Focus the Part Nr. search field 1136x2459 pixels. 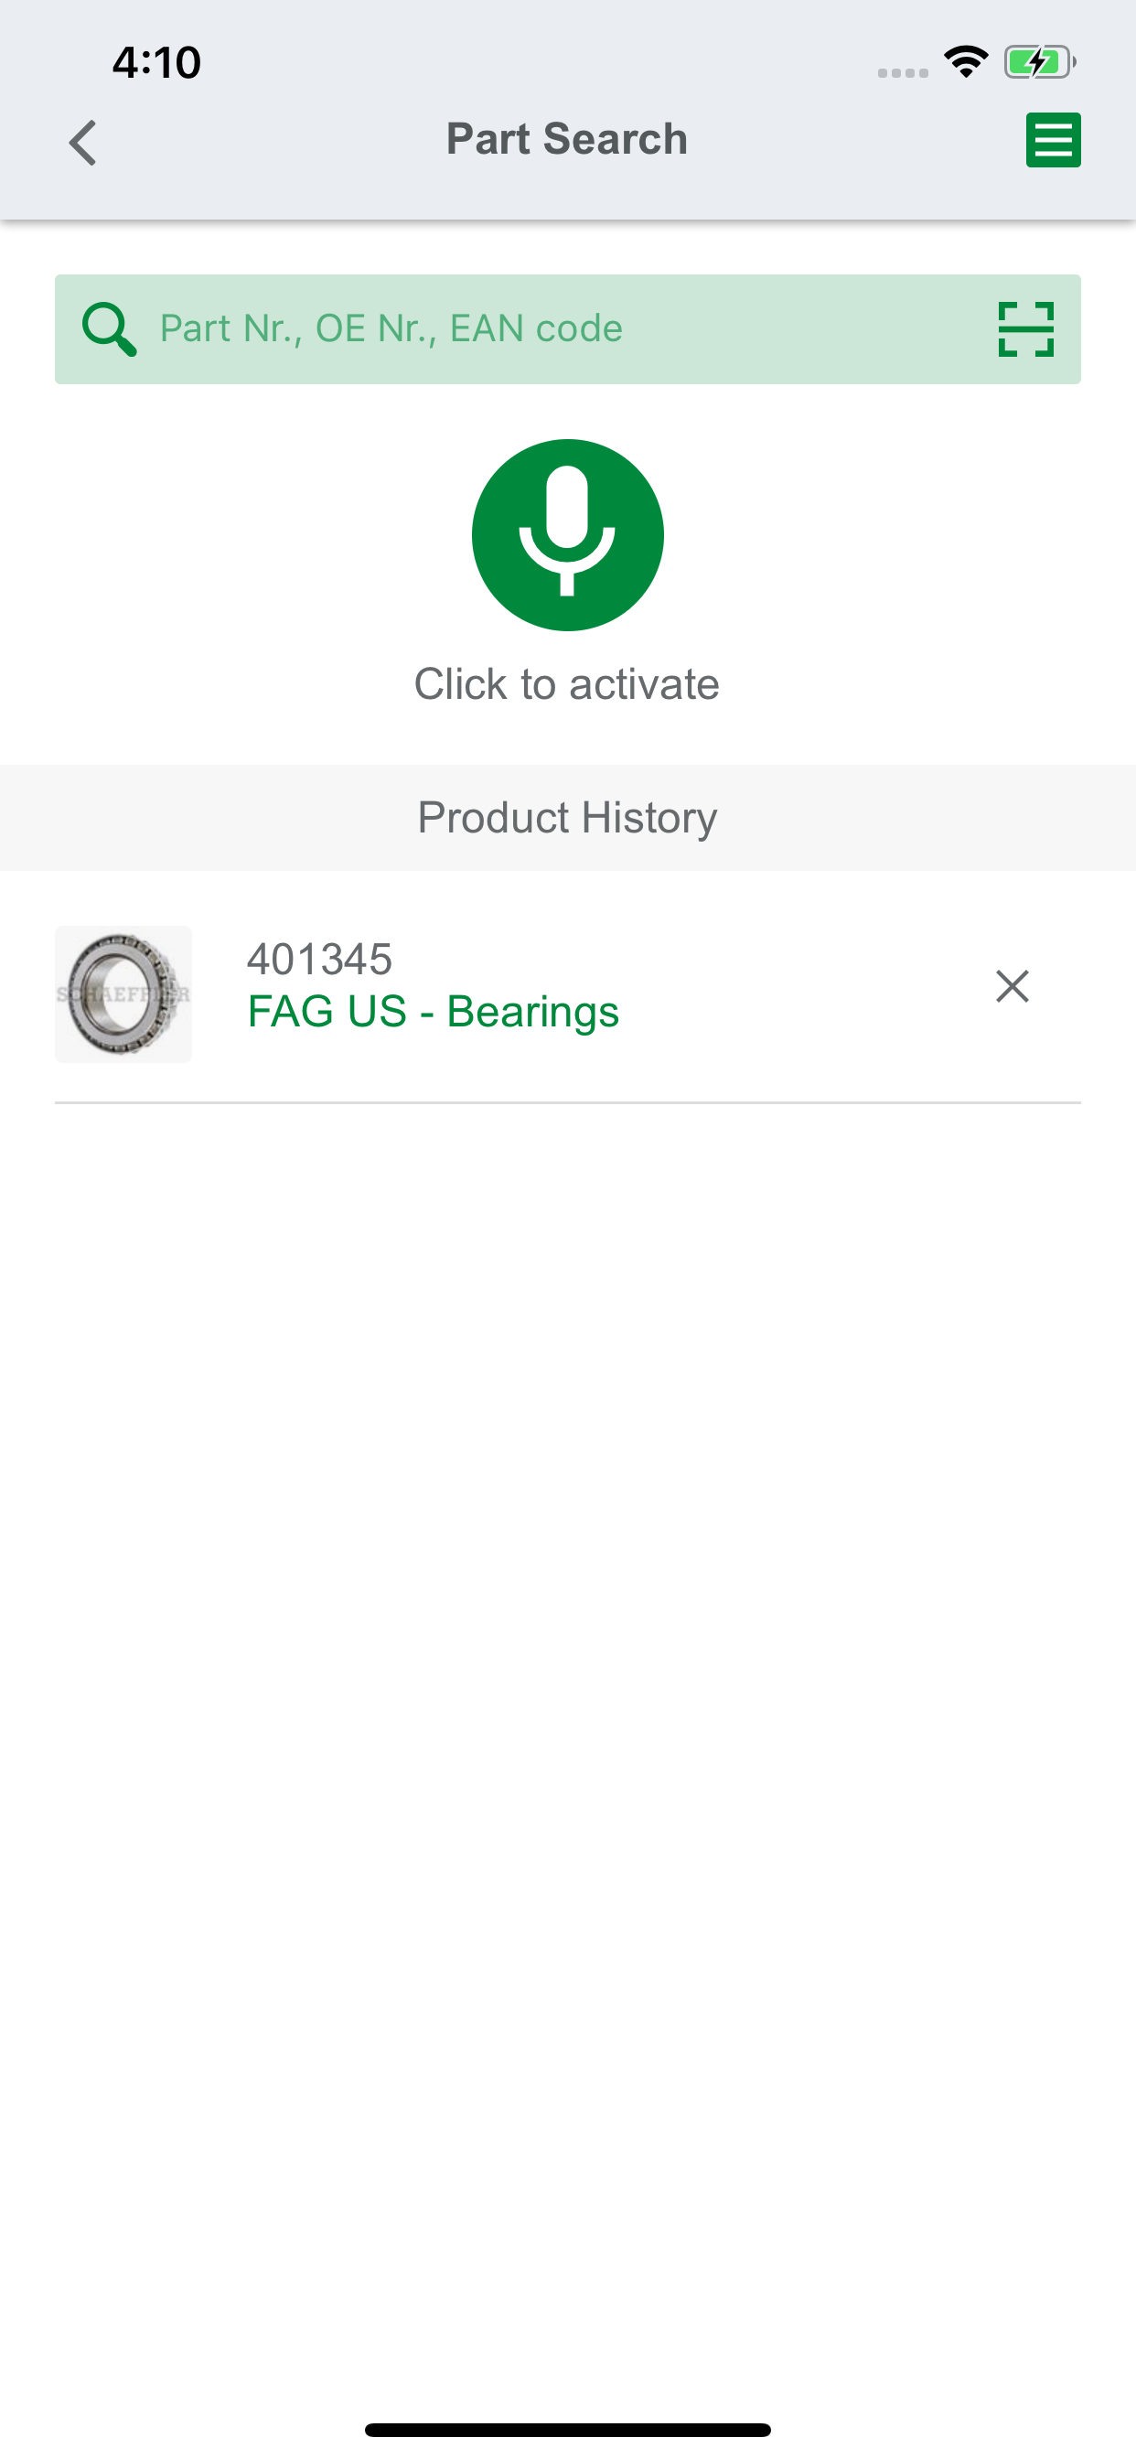(x=567, y=329)
